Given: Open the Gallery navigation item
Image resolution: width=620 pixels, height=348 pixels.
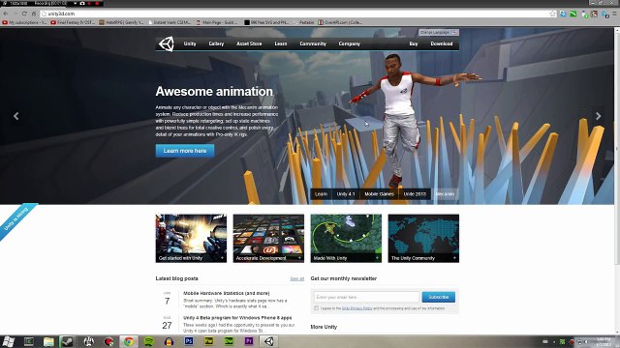Looking at the screenshot, I should click(216, 43).
